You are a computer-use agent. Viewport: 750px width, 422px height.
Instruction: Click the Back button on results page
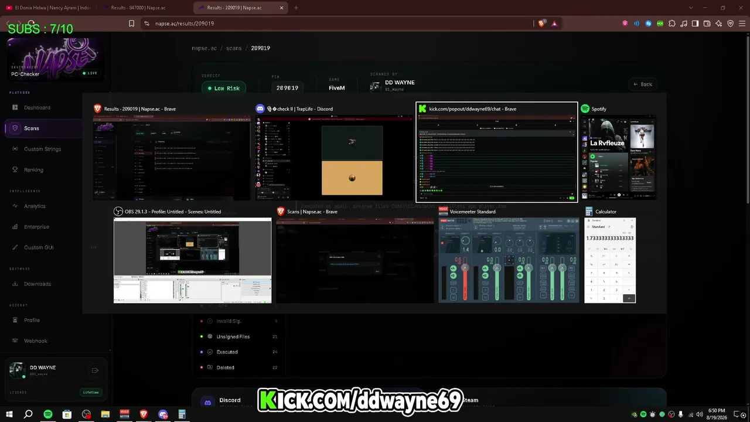[x=643, y=84]
